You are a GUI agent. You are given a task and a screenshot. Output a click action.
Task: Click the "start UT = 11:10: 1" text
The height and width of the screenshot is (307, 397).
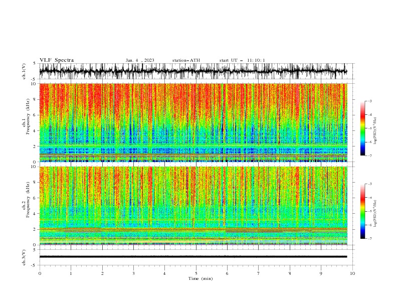click(242, 60)
